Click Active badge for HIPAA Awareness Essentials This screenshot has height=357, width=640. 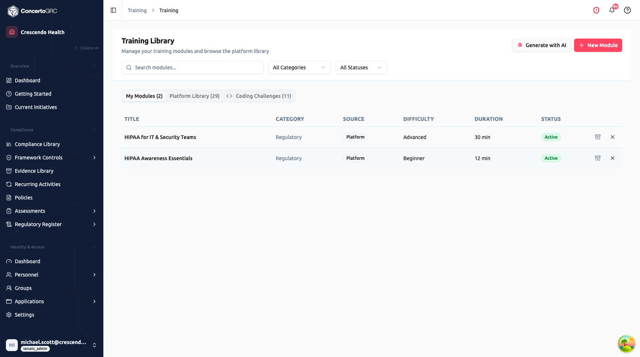551,158
